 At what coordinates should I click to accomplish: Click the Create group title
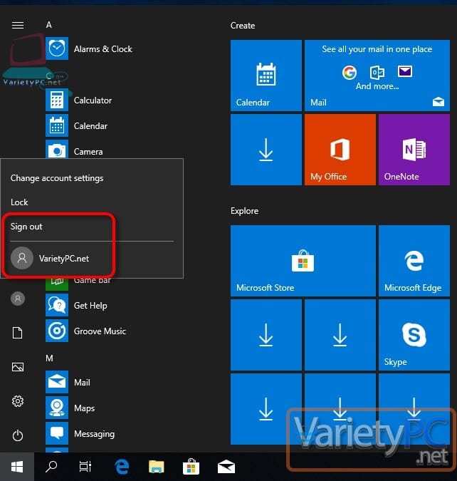pyautogui.click(x=243, y=26)
